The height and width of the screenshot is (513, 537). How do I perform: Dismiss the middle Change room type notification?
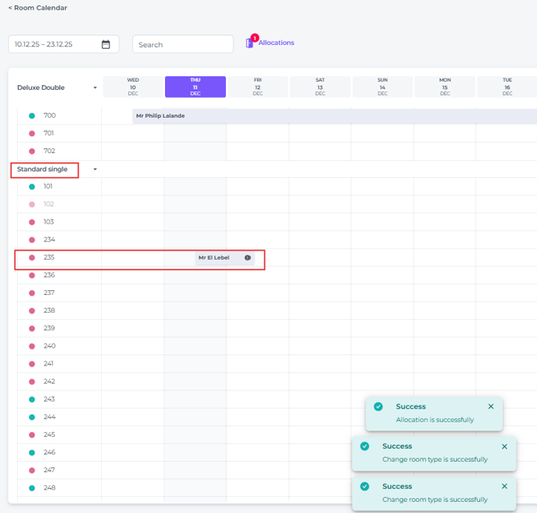[504, 446]
